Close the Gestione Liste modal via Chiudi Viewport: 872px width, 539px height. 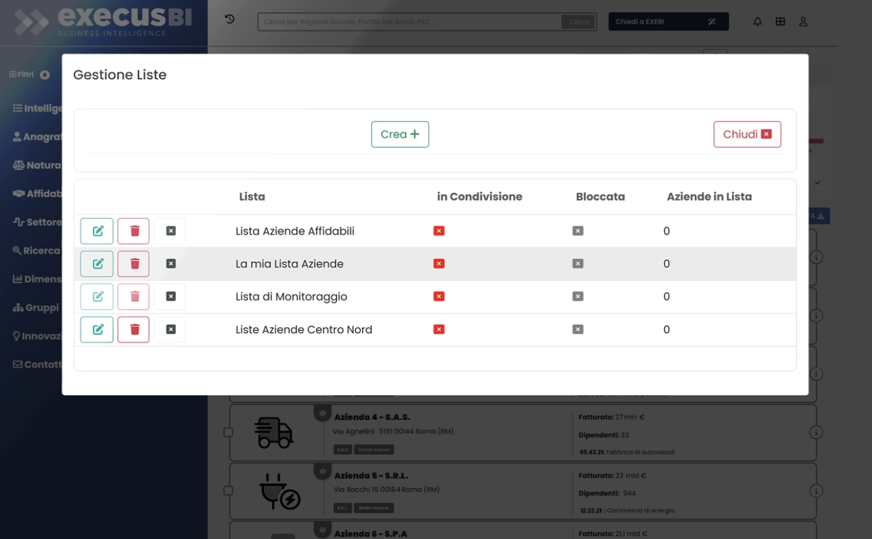click(747, 134)
